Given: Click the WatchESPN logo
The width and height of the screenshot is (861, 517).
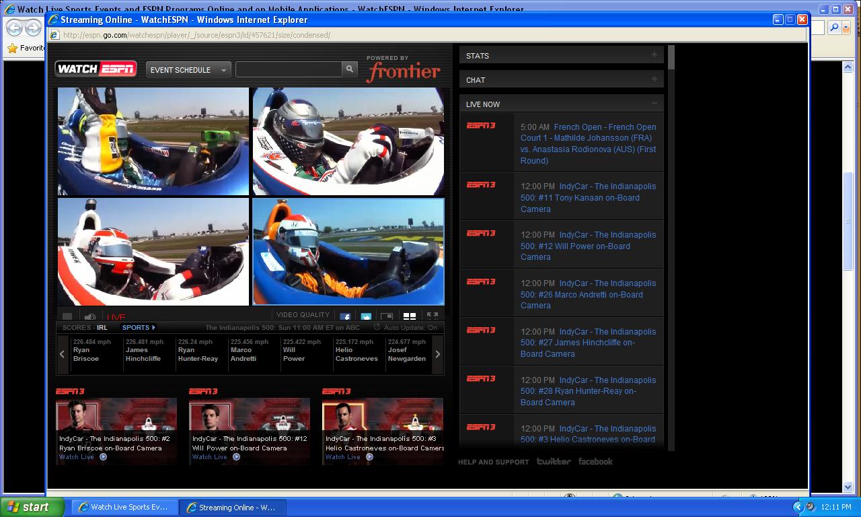Looking at the screenshot, I should pyautogui.click(x=96, y=69).
